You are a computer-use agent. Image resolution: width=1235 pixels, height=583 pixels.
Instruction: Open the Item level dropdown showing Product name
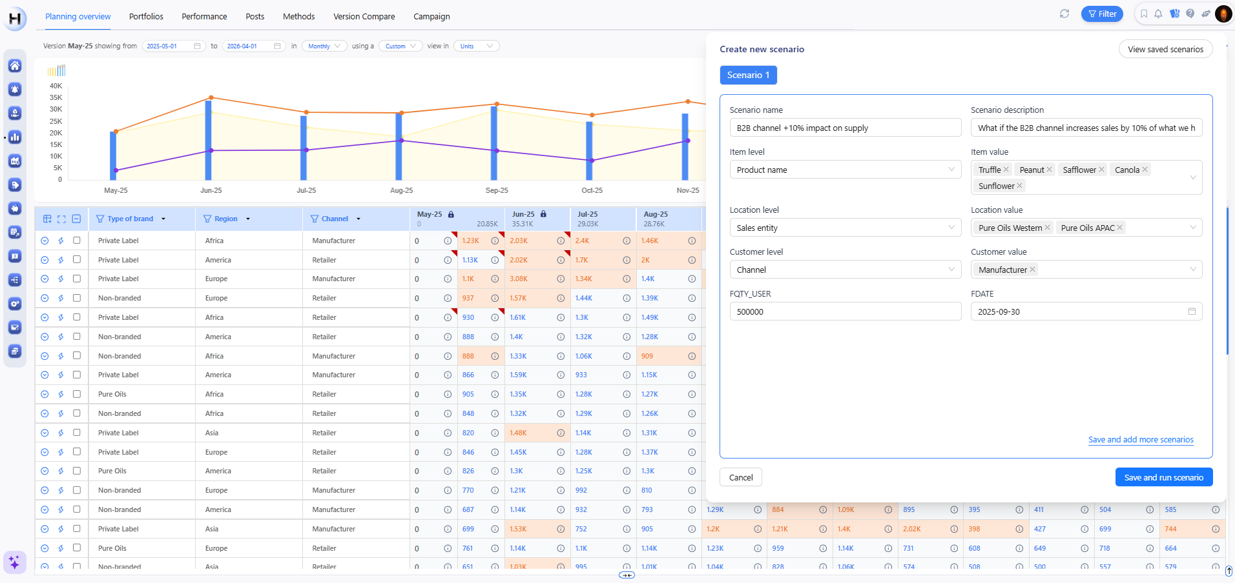[845, 170]
